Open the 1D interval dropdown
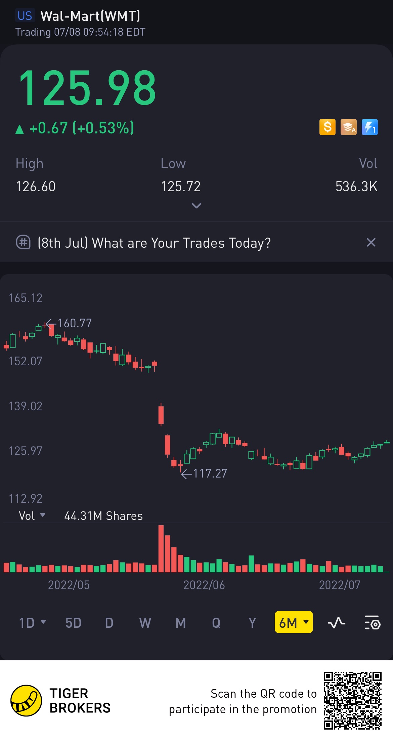The height and width of the screenshot is (741, 393). point(32,623)
